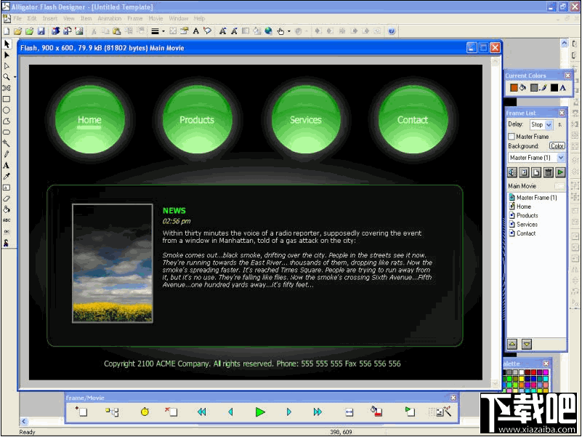Screen dimensions: 582x437
Task: Click the Background Color button
Action: tap(557, 146)
